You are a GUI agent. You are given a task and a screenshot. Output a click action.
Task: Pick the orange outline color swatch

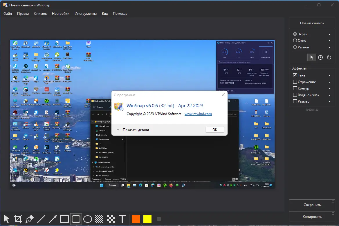coord(136,219)
